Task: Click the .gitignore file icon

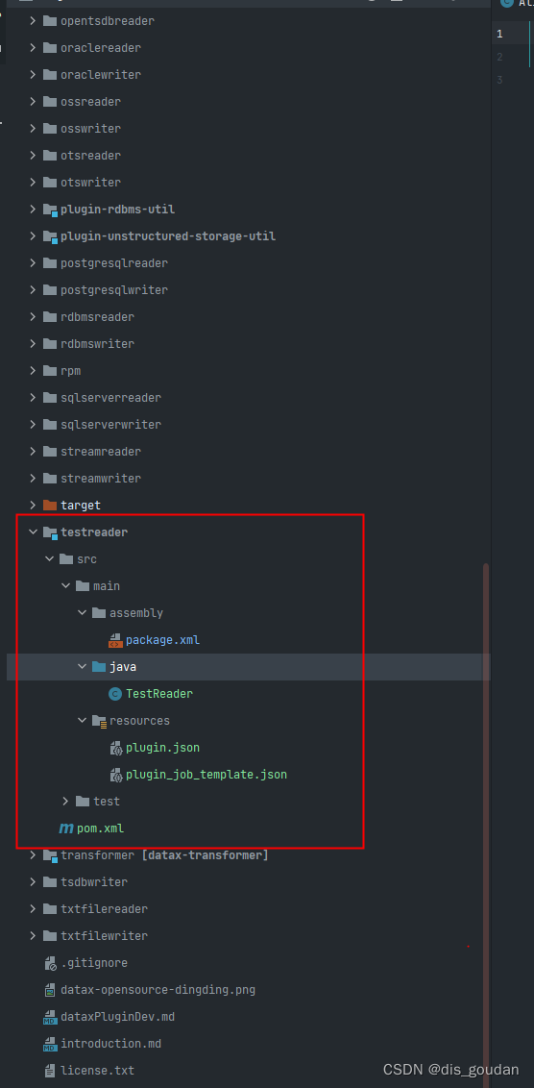Action: tap(50, 963)
